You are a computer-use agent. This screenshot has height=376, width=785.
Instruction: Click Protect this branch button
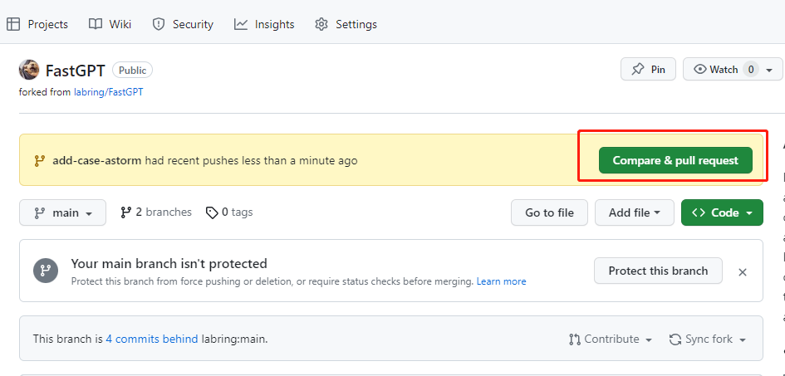[658, 271]
